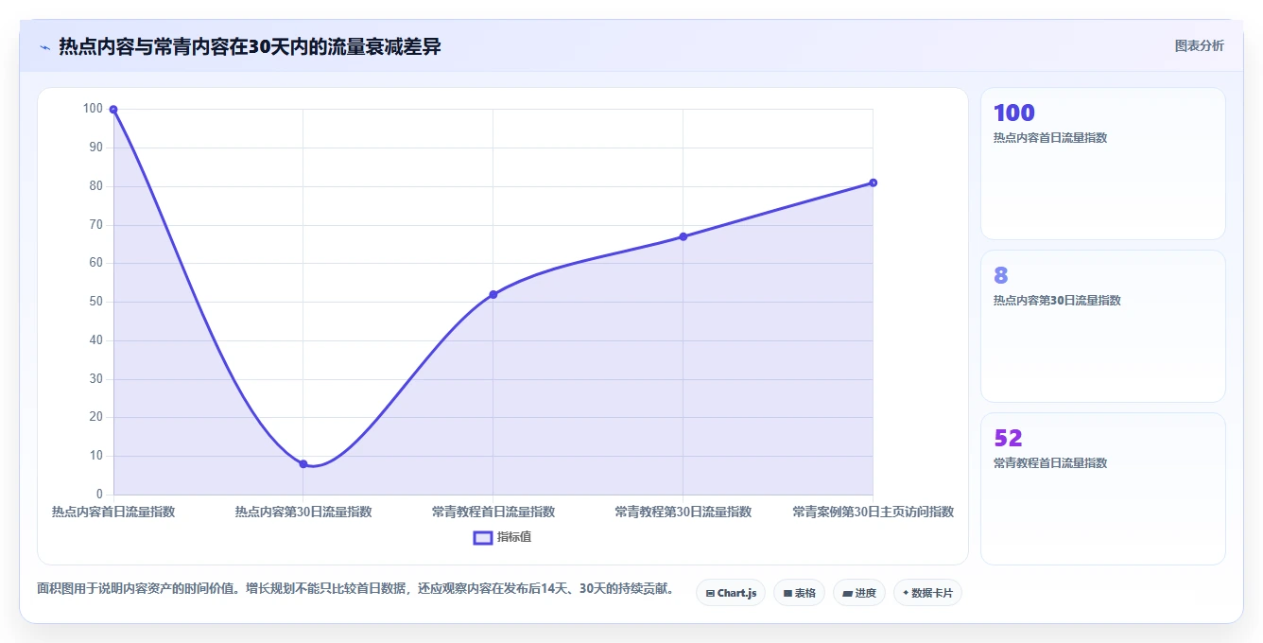Click the y-axis tick label 50
The height and width of the screenshot is (643, 1263).
pos(95,302)
